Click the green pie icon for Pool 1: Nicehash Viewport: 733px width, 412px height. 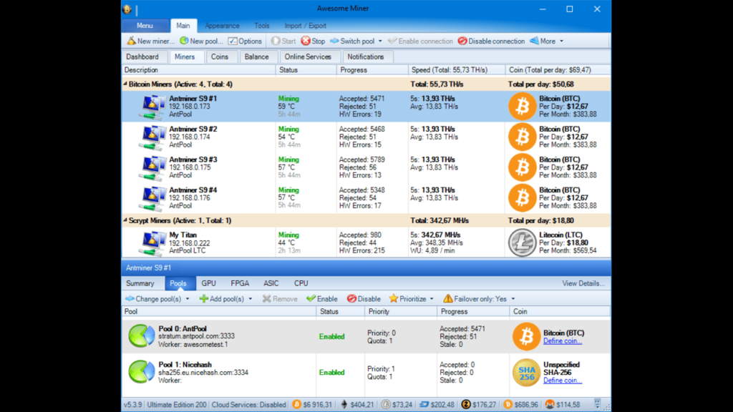[141, 372]
